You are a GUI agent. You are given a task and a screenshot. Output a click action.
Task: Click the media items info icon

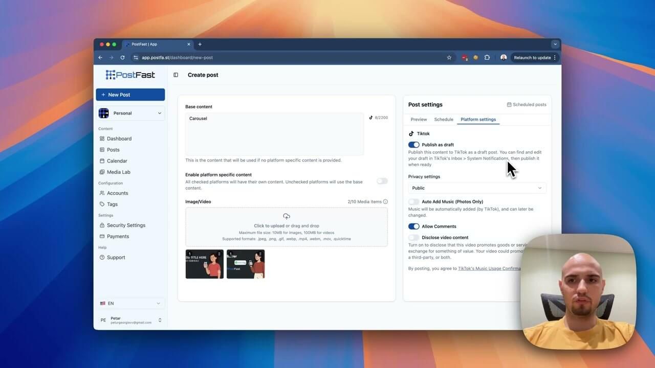click(x=385, y=202)
